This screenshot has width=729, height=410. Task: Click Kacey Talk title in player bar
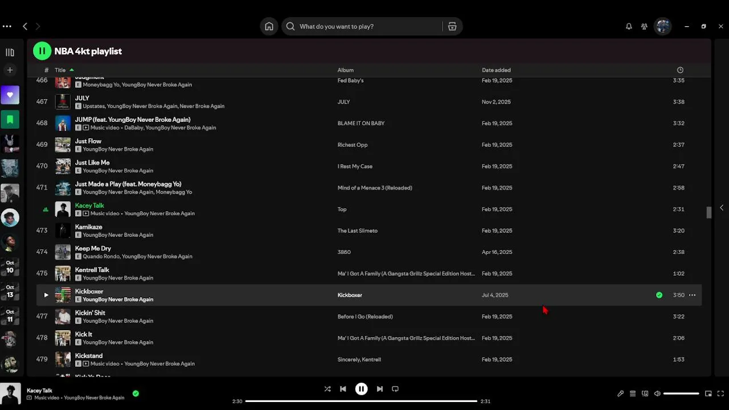(39, 391)
